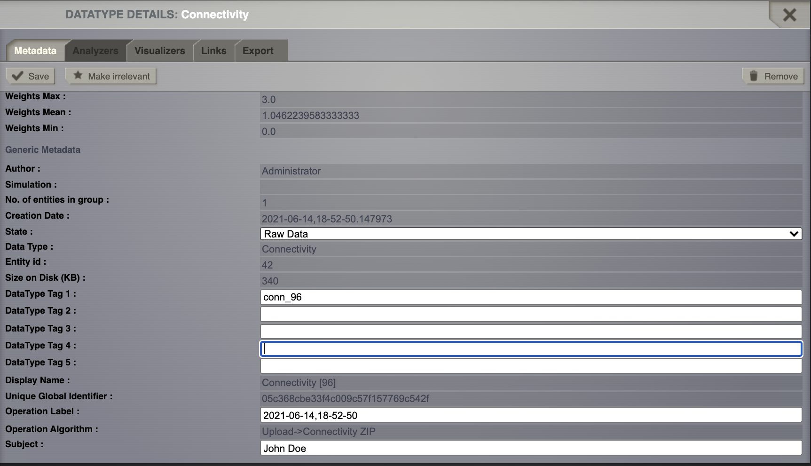Screen dimensions: 811x466
Task: Click inside the DataType Tag 4 field
Action: [531, 348]
